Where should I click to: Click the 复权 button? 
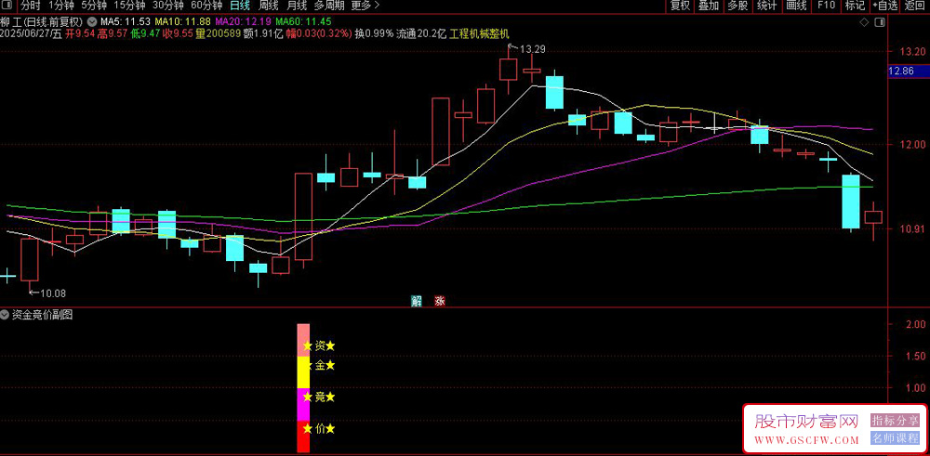click(x=681, y=6)
